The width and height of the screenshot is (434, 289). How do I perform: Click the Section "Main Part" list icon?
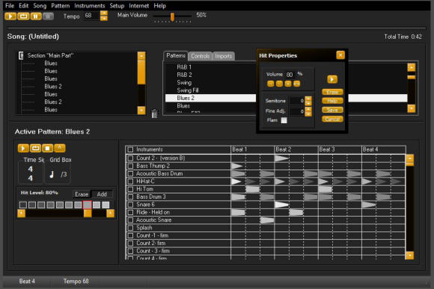21,55
